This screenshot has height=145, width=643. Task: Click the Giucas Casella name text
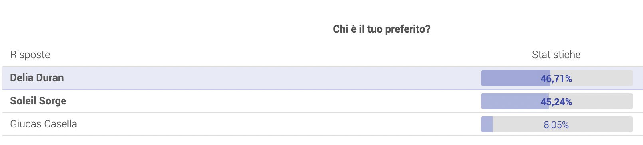(x=44, y=124)
